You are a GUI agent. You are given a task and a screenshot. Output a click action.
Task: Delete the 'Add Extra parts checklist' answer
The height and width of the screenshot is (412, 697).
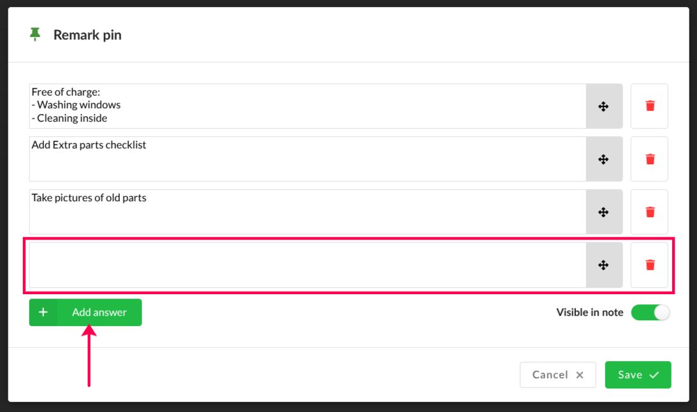(x=649, y=159)
